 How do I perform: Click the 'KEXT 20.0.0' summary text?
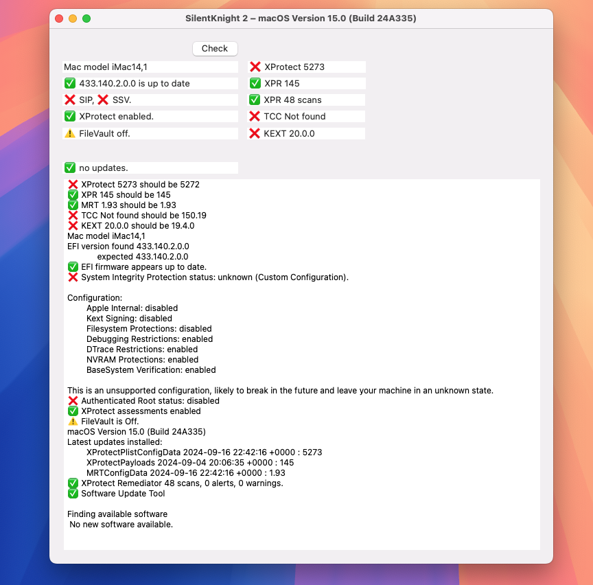point(289,133)
